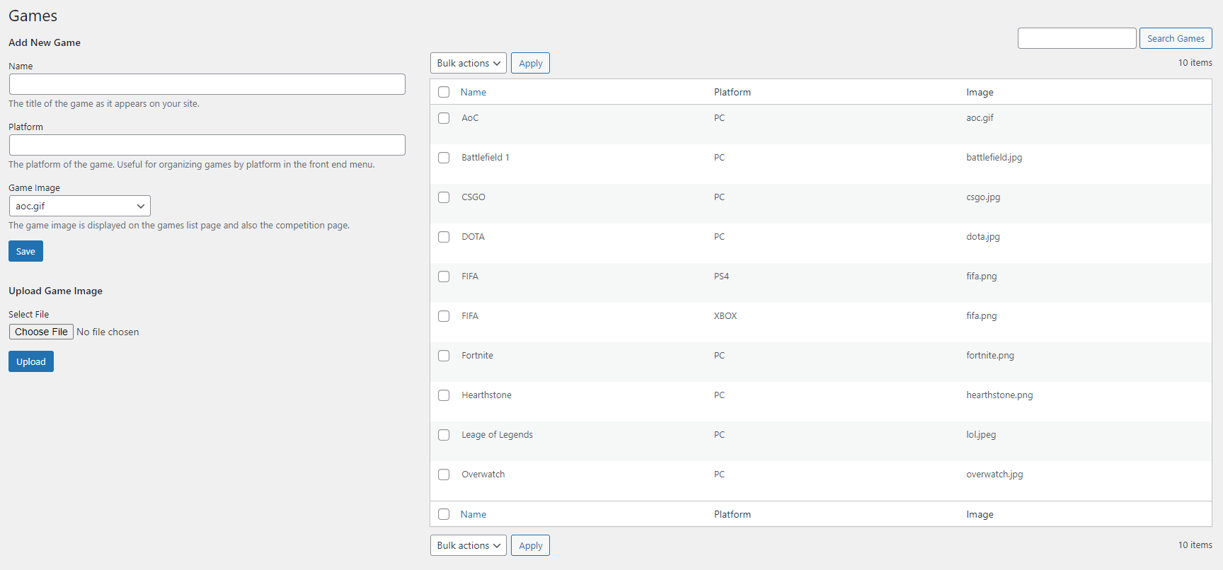1223x570 pixels.
Task: Check the FIFA XBOX row checkbox
Action: tap(444, 316)
